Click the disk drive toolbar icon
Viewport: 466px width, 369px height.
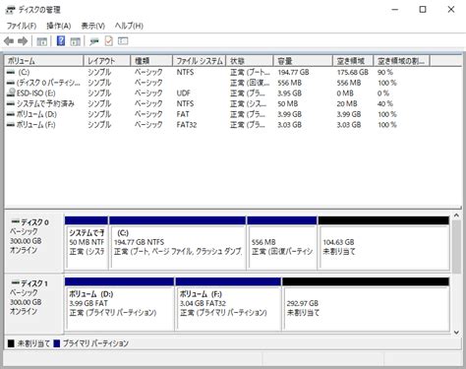click(94, 41)
